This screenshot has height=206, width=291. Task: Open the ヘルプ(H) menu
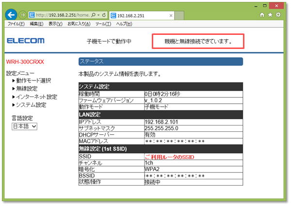[x=124, y=24]
